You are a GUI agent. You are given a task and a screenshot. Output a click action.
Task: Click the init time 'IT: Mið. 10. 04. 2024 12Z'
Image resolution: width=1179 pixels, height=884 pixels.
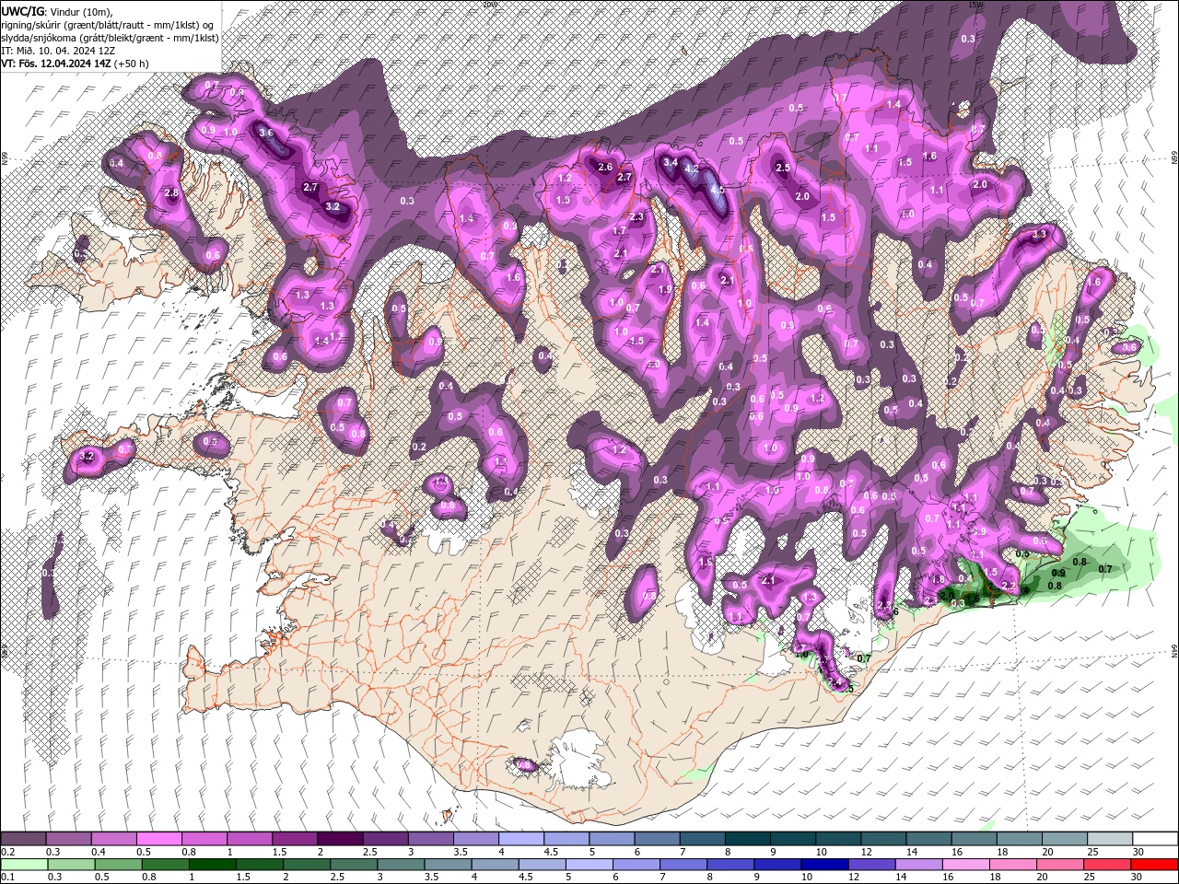(x=58, y=50)
